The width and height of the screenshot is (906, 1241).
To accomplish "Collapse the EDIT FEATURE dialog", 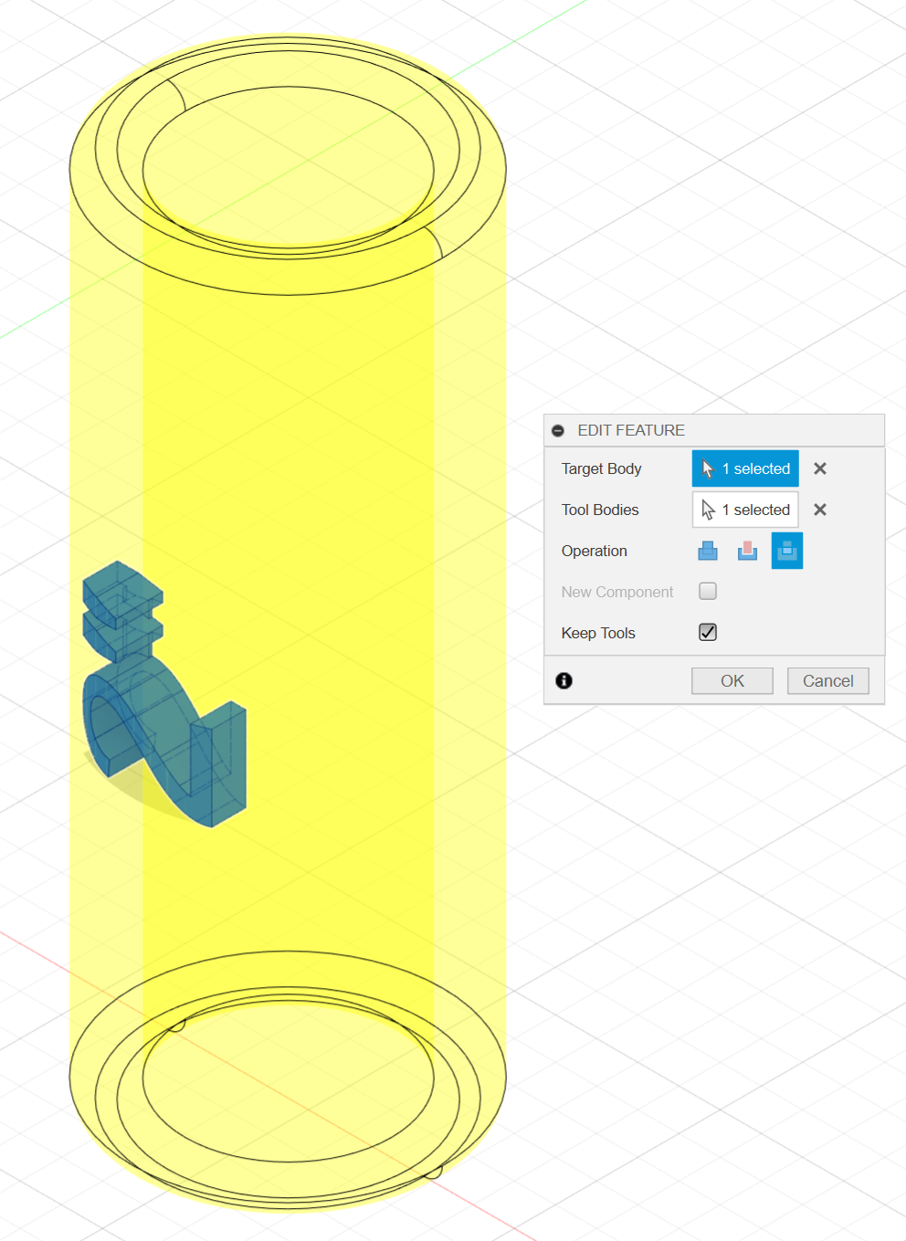I will [x=558, y=430].
